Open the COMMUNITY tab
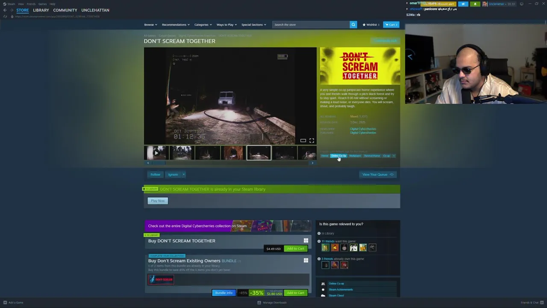Screen dimensions: 547x308 point(65,10)
